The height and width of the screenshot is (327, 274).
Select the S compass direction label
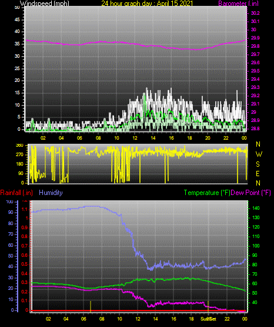click(258, 164)
